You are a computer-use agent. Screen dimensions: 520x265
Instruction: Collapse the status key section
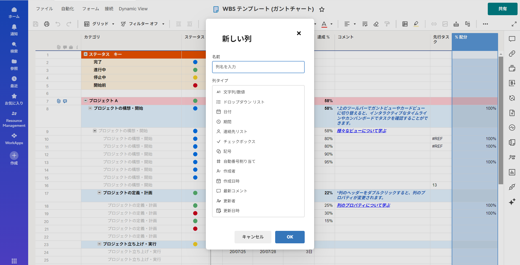click(86, 54)
